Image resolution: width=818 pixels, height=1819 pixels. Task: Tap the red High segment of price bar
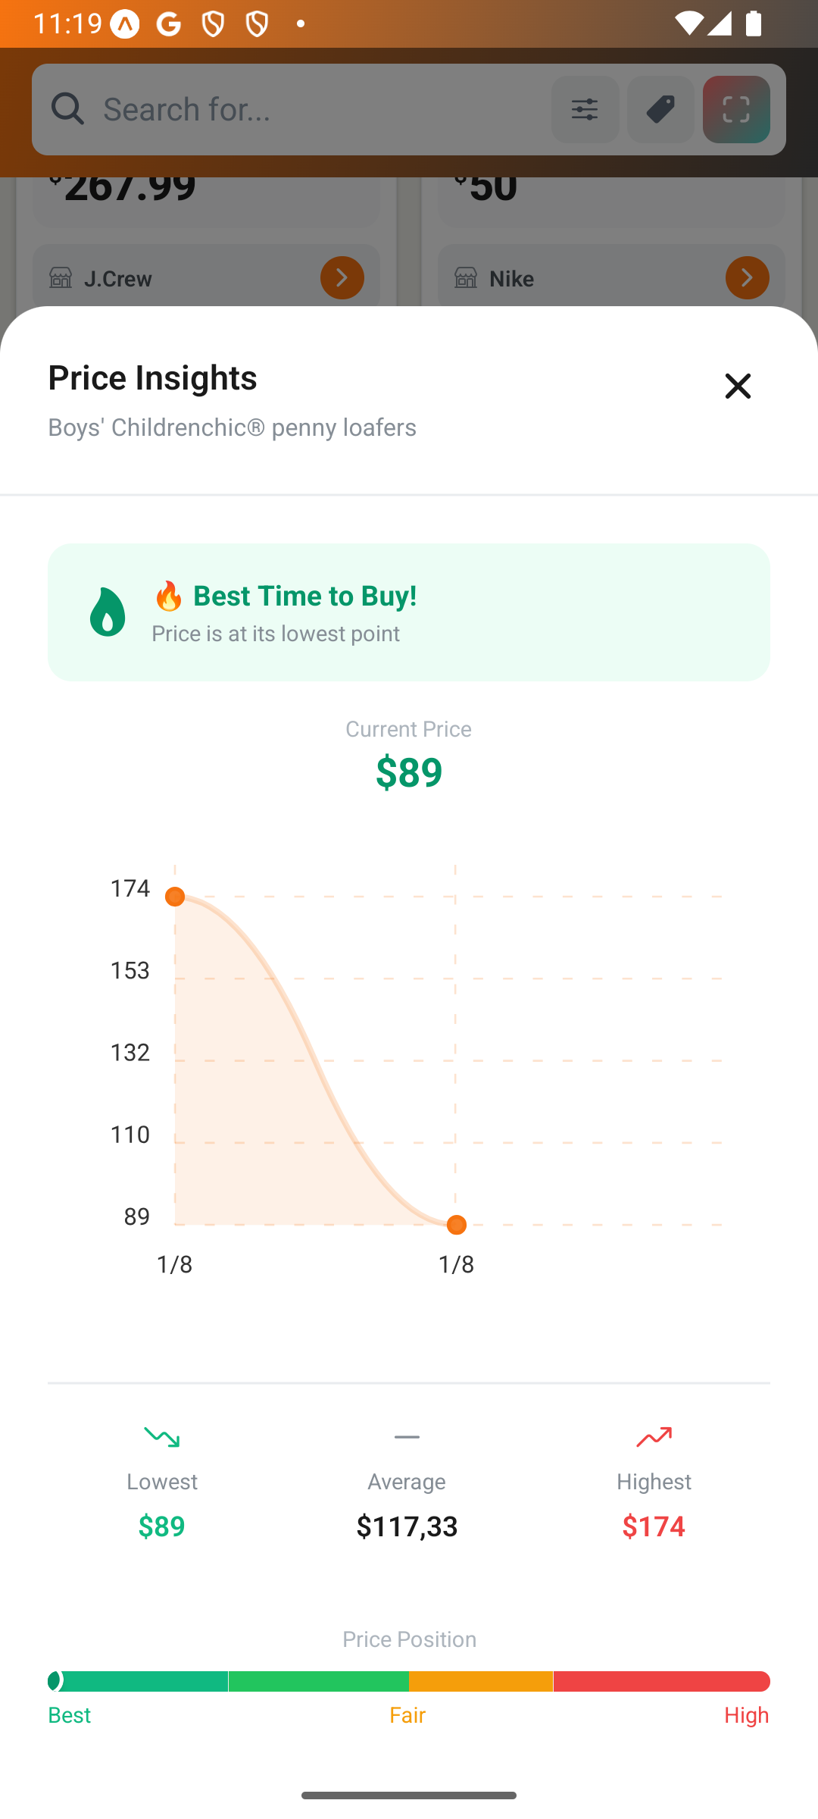(x=661, y=1681)
